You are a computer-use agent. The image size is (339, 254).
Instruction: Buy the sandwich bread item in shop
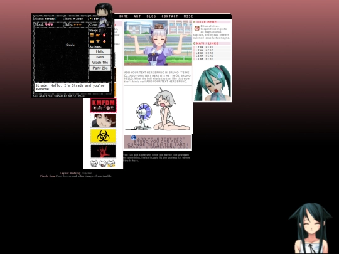[x=92, y=41]
